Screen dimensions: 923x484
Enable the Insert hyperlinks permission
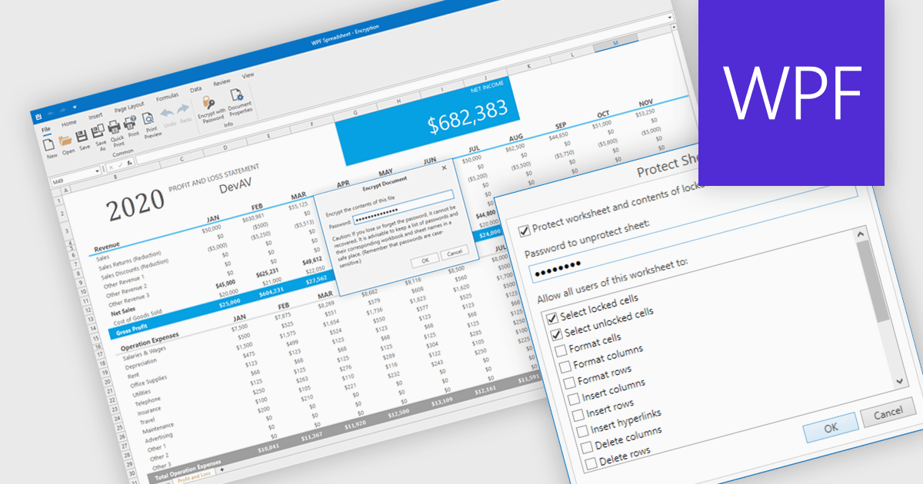coord(582,432)
